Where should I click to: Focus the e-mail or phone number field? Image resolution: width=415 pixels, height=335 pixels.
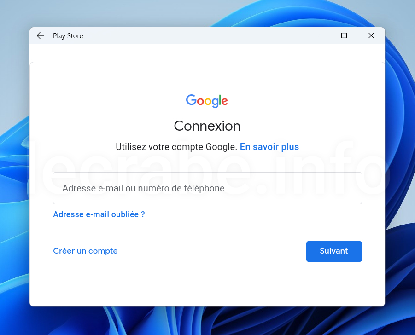207,188
